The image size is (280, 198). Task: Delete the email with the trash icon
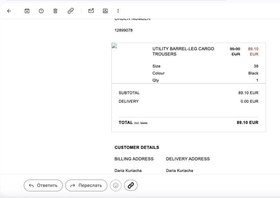pyautogui.click(x=55, y=11)
